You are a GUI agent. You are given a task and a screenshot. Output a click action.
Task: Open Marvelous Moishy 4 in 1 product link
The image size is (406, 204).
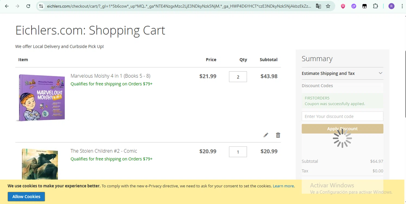point(110,76)
